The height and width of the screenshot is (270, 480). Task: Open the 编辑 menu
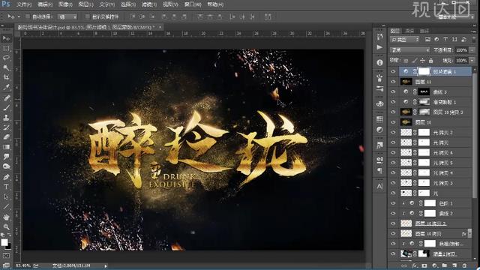coord(45,4)
